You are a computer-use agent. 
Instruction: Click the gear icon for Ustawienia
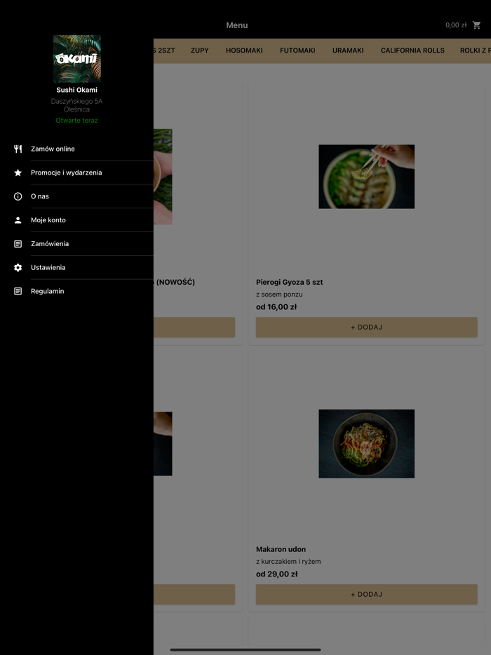coord(18,267)
